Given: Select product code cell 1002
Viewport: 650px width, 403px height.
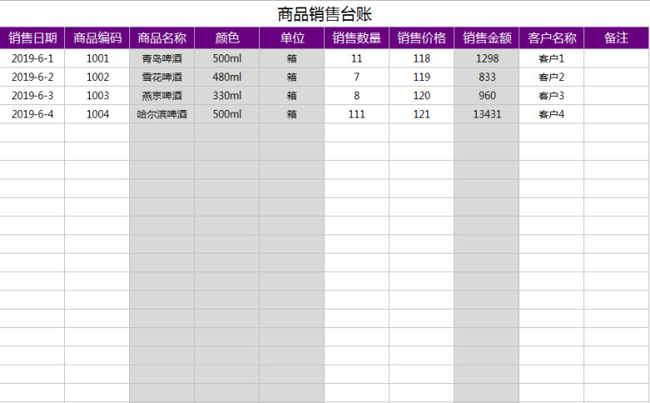Looking at the screenshot, I should tap(97, 78).
